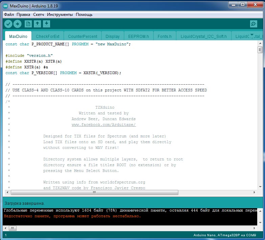Viewport: 265px width, 240px height.
Task: Click the editor scroll down arrow
Action: coord(260,187)
